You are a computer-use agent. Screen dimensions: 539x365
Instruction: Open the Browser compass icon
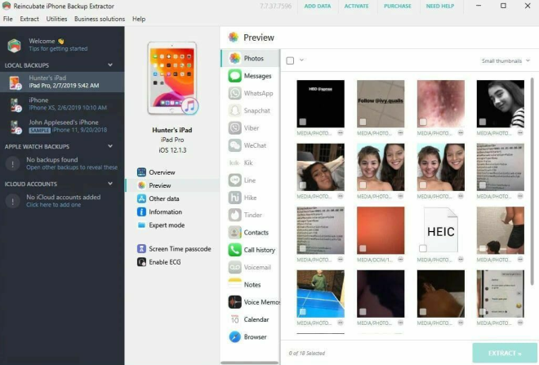click(x=234, y=336)
